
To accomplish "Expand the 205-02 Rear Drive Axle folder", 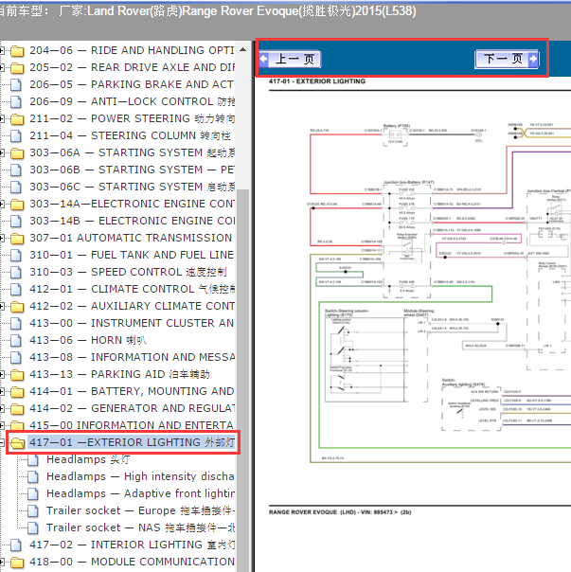I will coord(2,68).
